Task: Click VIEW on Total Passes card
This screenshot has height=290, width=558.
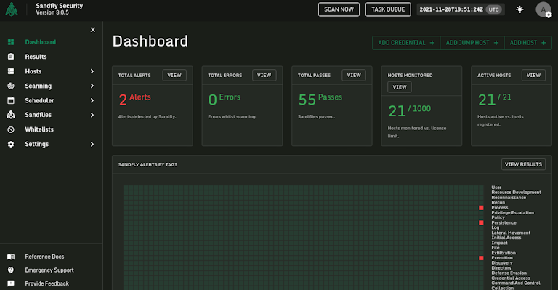Action: point(354,75)
